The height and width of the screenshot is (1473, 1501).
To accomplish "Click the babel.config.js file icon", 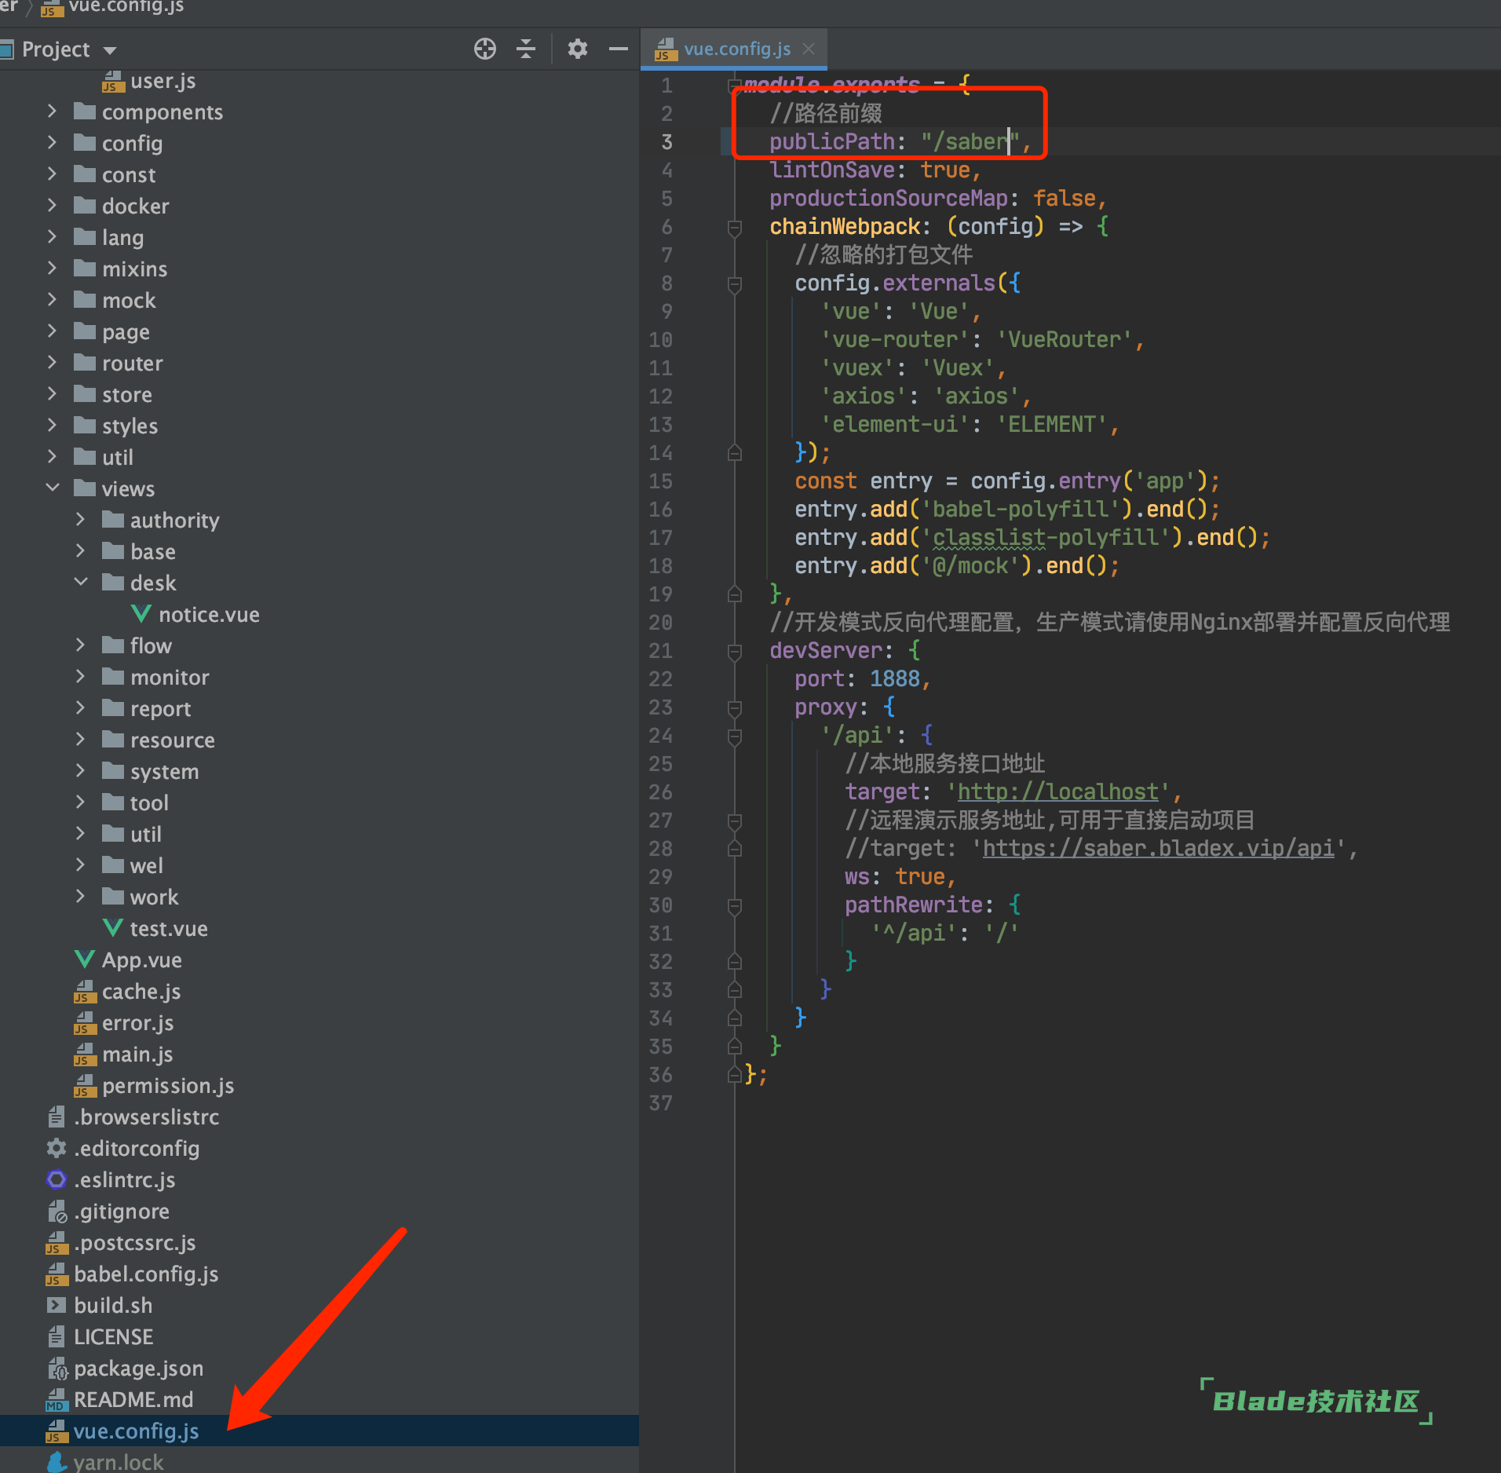I will [57, 1274].
